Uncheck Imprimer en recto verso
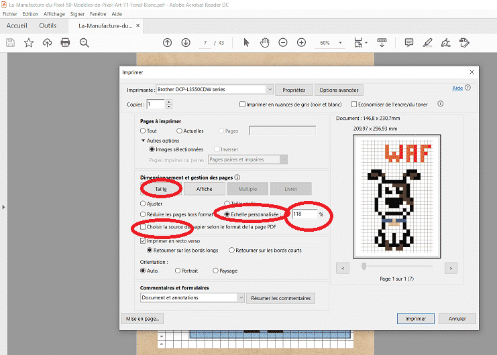Viewport: 497px width, 355px height. [x=143, y=240]
